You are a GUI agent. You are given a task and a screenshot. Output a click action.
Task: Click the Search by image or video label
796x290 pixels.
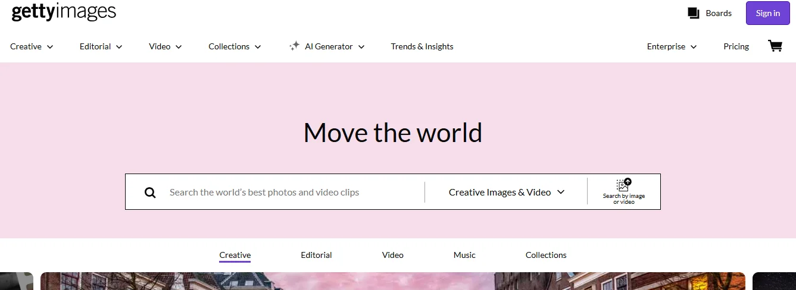pyautogui.click(x=623, y=199)
